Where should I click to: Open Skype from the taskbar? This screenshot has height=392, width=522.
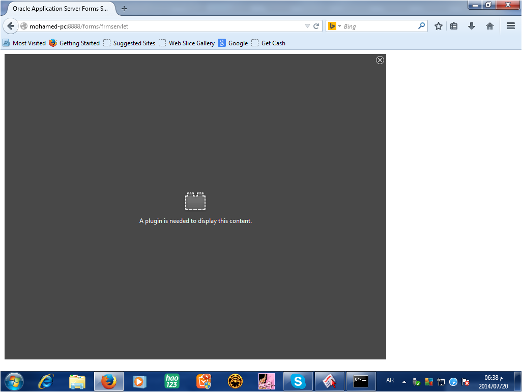click(x=298, y=381)
